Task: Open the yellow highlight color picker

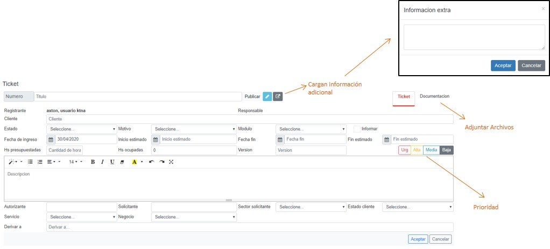Action: pos(135,162)
